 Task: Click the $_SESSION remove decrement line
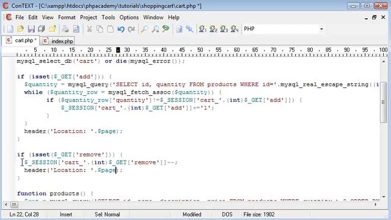click(x=101, y=163)
